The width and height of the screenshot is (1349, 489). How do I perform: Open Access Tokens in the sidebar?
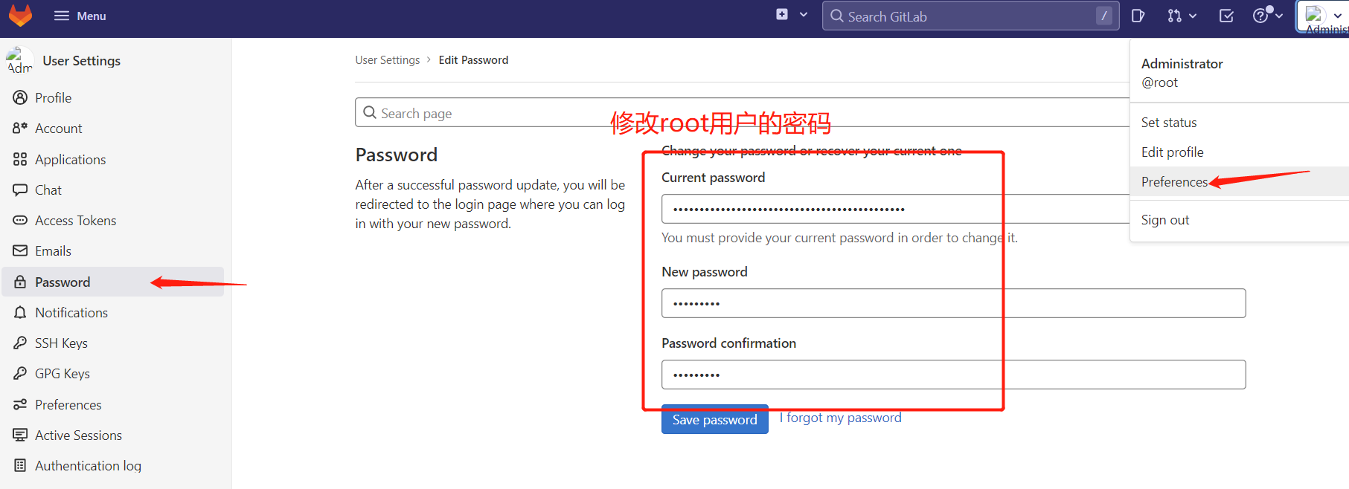pyautogui.click(x=75, y=221)
